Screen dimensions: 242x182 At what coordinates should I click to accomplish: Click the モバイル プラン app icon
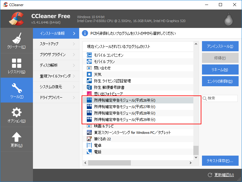click(89, 62)
